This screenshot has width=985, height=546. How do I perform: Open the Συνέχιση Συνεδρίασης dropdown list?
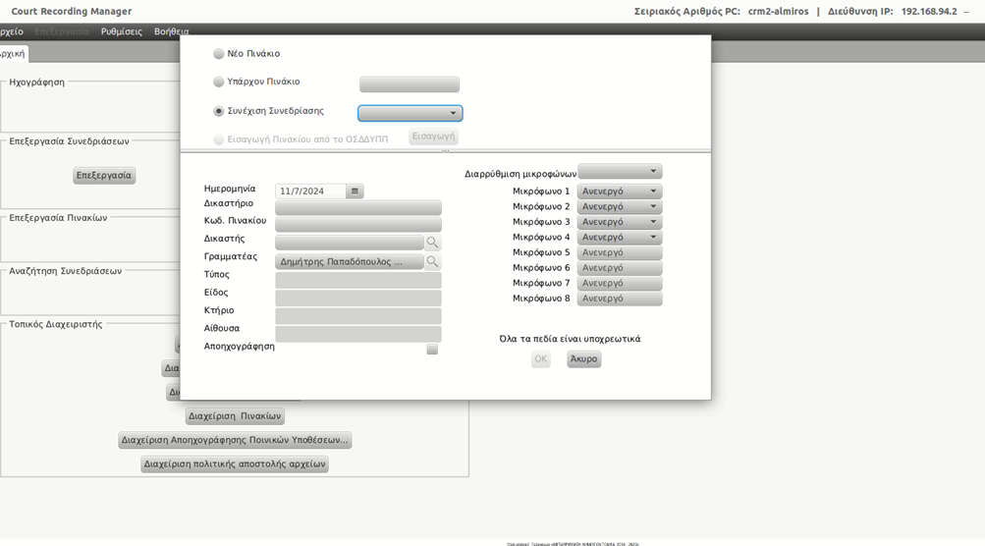[x=410, y=114]
